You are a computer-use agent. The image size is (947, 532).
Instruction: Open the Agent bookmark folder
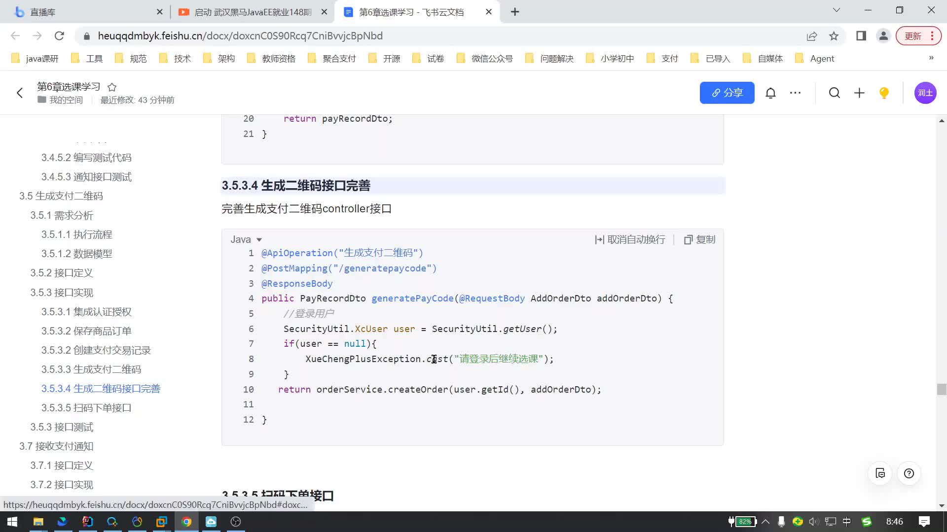(x=815, y=59)
